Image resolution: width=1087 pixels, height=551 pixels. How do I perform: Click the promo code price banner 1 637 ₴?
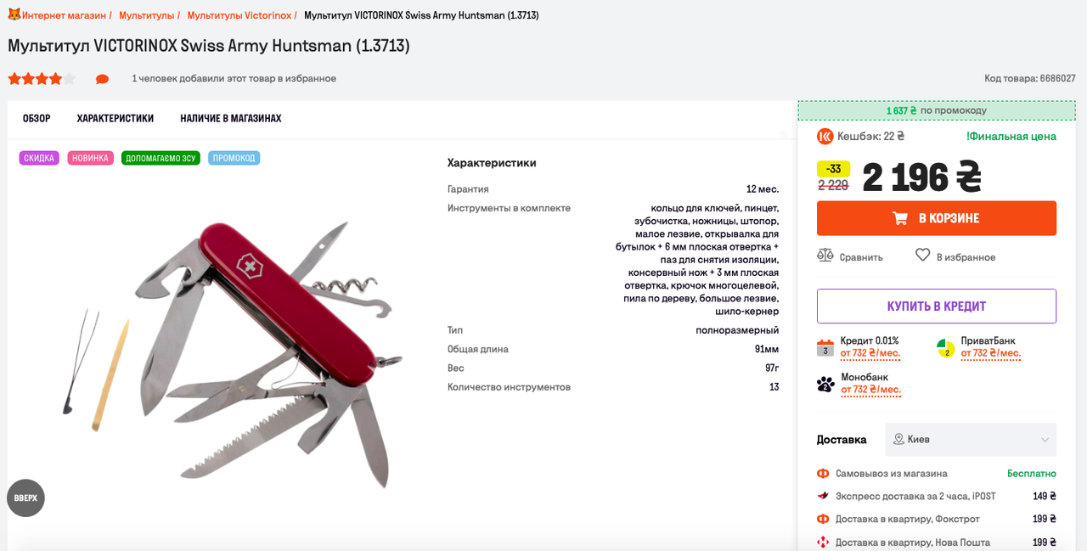(x=937, y=110)
